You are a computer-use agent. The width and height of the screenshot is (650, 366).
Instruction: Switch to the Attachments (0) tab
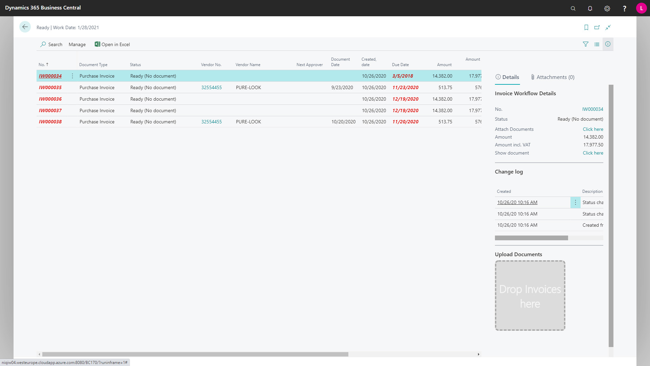point(552,77)
